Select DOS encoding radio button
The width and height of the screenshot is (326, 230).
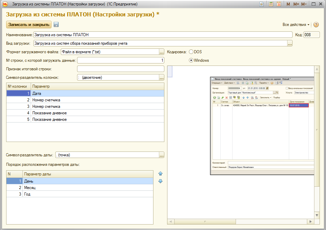(x=191, y=52)
